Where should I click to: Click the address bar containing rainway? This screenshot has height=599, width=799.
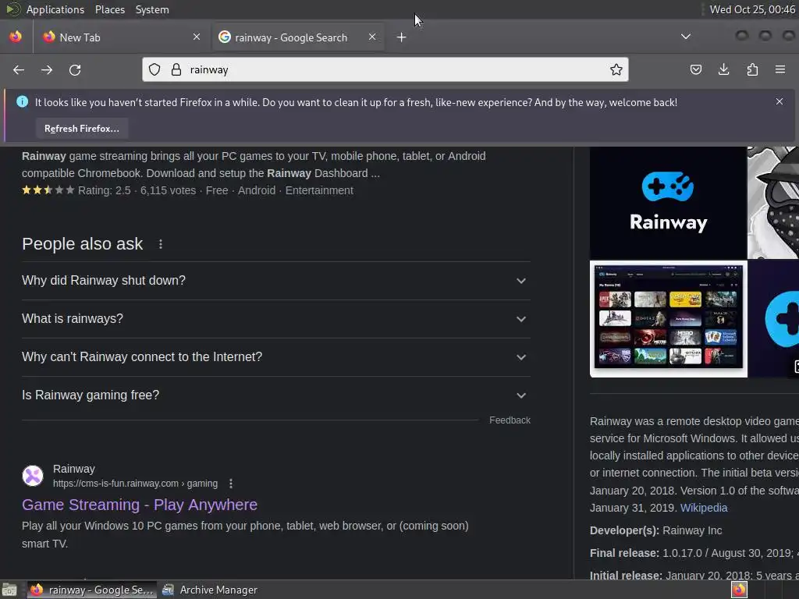[385, 69]
